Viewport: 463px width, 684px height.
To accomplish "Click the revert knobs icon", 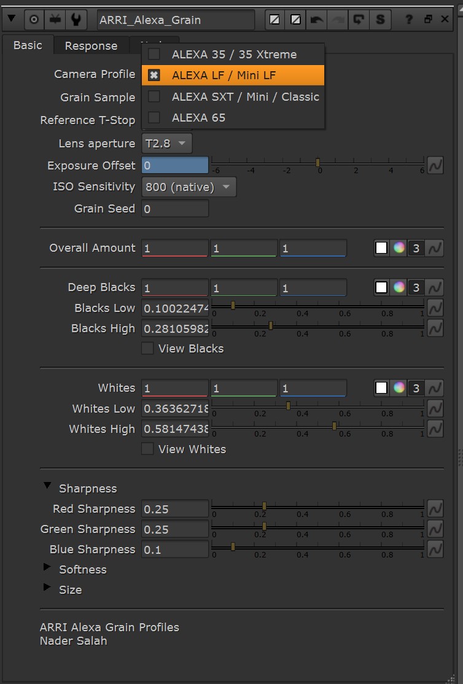I will point(359,20).
